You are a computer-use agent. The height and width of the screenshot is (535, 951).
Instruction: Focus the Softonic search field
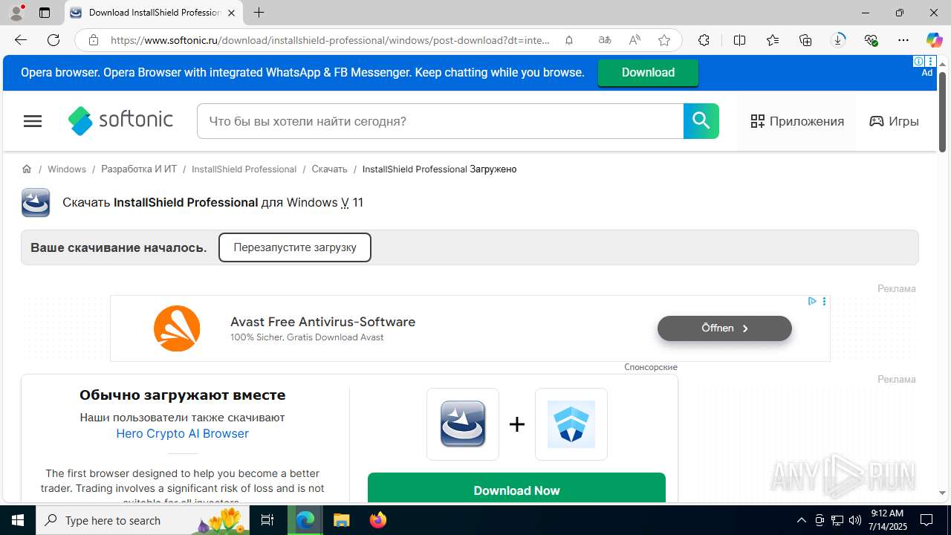tap(440, 121)
